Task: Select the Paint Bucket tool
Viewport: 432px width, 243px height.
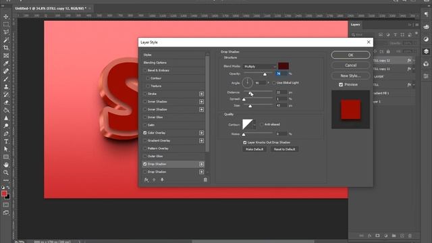Action: [6, 110]
